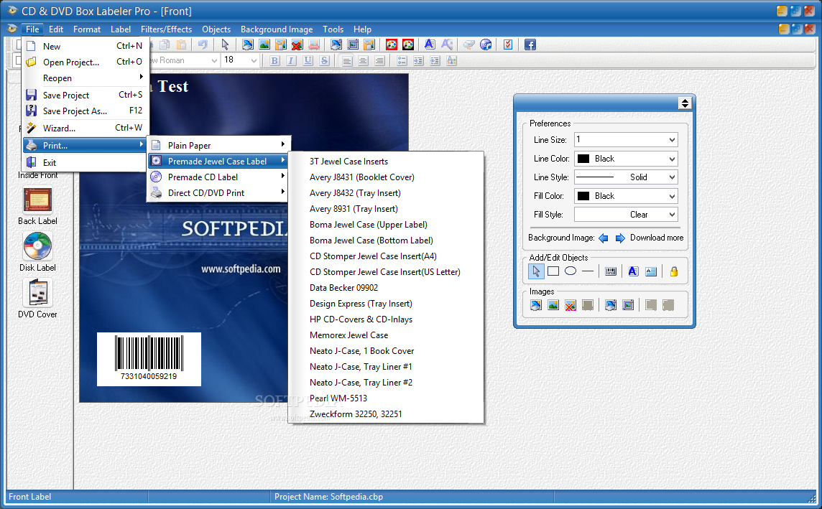Toggle center alignment in format bar

[363, 61]
